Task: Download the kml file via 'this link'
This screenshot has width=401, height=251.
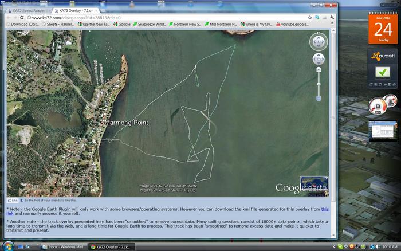Action: 324,209
